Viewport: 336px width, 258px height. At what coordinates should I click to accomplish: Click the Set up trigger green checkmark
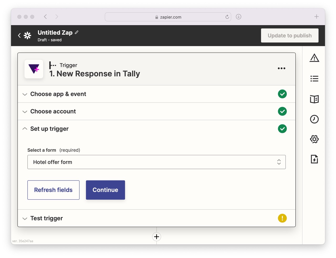pyautogui.click(x=282, y=129)
